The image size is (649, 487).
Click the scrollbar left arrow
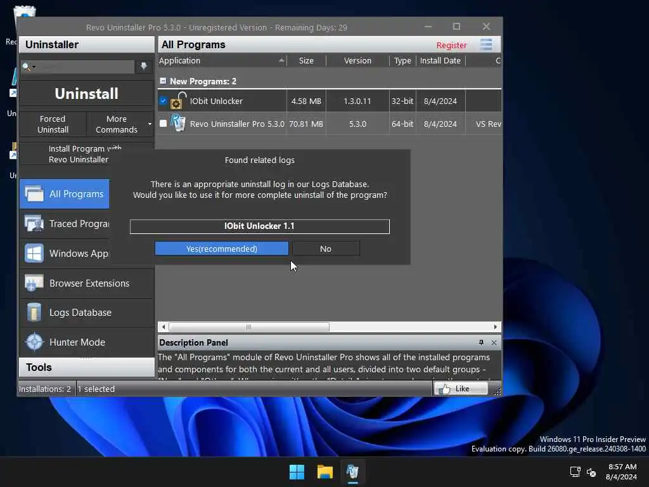coord(164,327)
